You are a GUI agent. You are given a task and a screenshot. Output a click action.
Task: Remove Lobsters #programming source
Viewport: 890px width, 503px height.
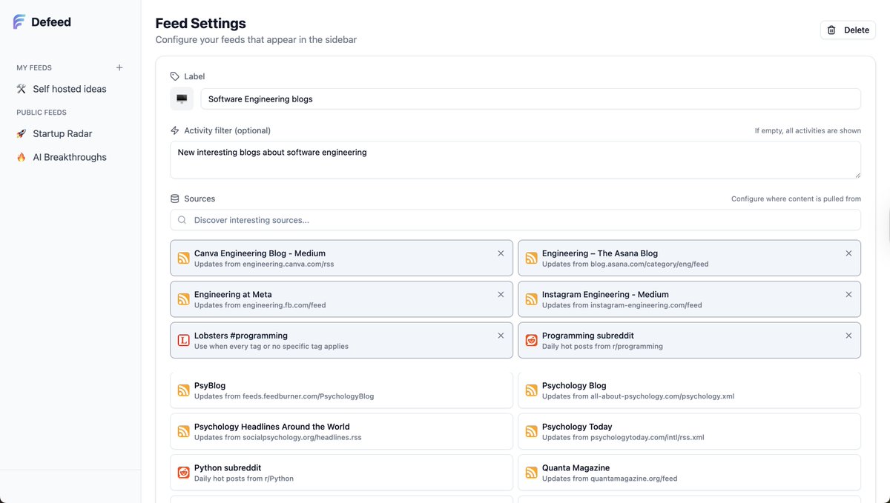click(x=501, y=336)
